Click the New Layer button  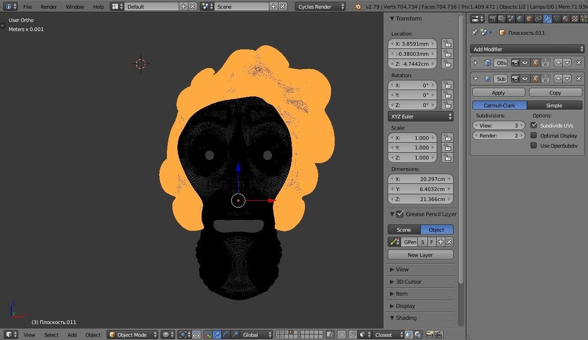tap(421, 255)
